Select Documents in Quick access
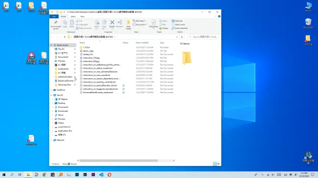 (63, 57)
